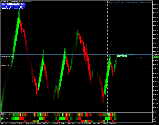Decrease lot volume with down arrow
This screenshot has height=125, width=159.
click(8, 4)
